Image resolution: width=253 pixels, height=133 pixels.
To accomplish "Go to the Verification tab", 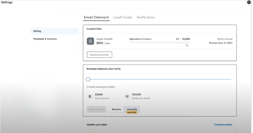I will [145, 17].
